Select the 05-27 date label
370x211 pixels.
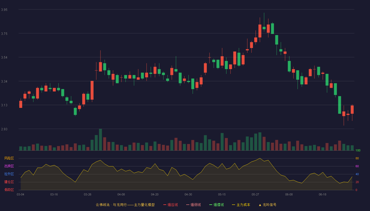pos(256,194)
